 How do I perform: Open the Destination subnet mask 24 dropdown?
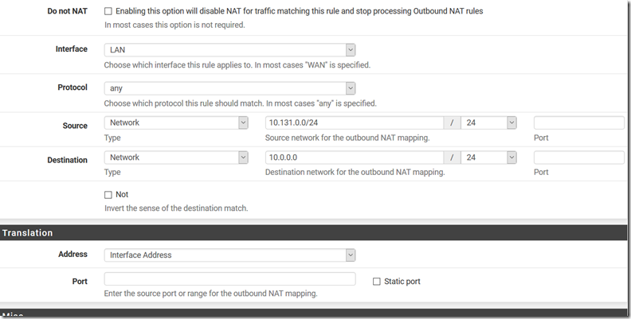[488, 158]
